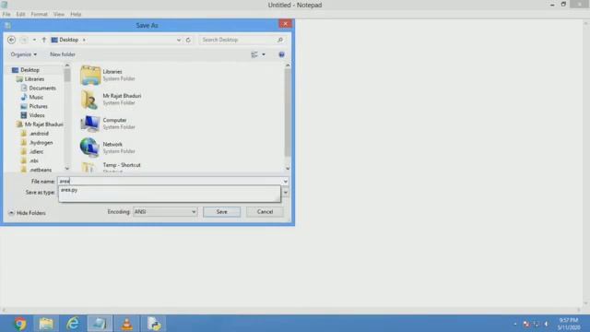Select the Mr Rajat Bhaduri folder icon in file list
Screen dimensions: 590x332
(x=90, y=100)
